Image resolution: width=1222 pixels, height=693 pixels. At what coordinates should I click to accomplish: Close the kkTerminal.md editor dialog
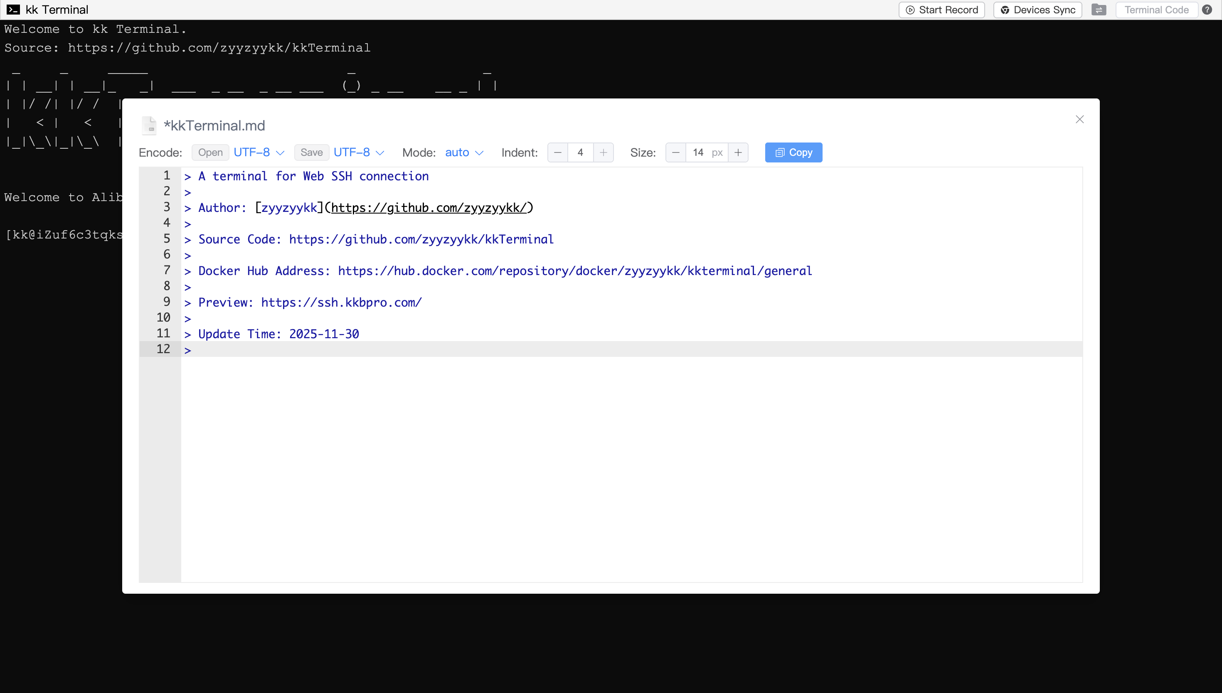pos(1079,120)
